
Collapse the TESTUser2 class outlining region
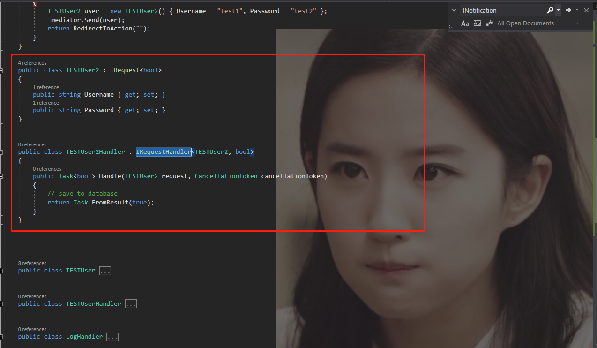[2, 70]
